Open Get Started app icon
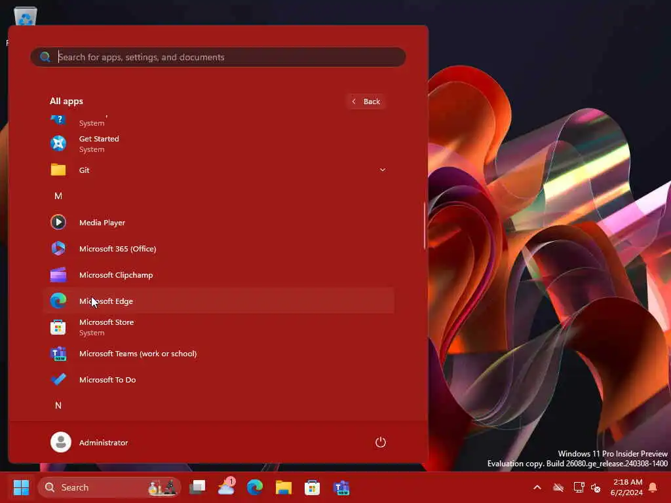Viewport: 671px width, 503px height. 58,143
